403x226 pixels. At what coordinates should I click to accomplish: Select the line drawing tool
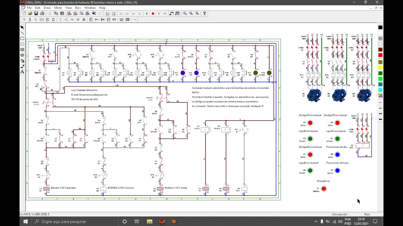[x=22, y=33]
